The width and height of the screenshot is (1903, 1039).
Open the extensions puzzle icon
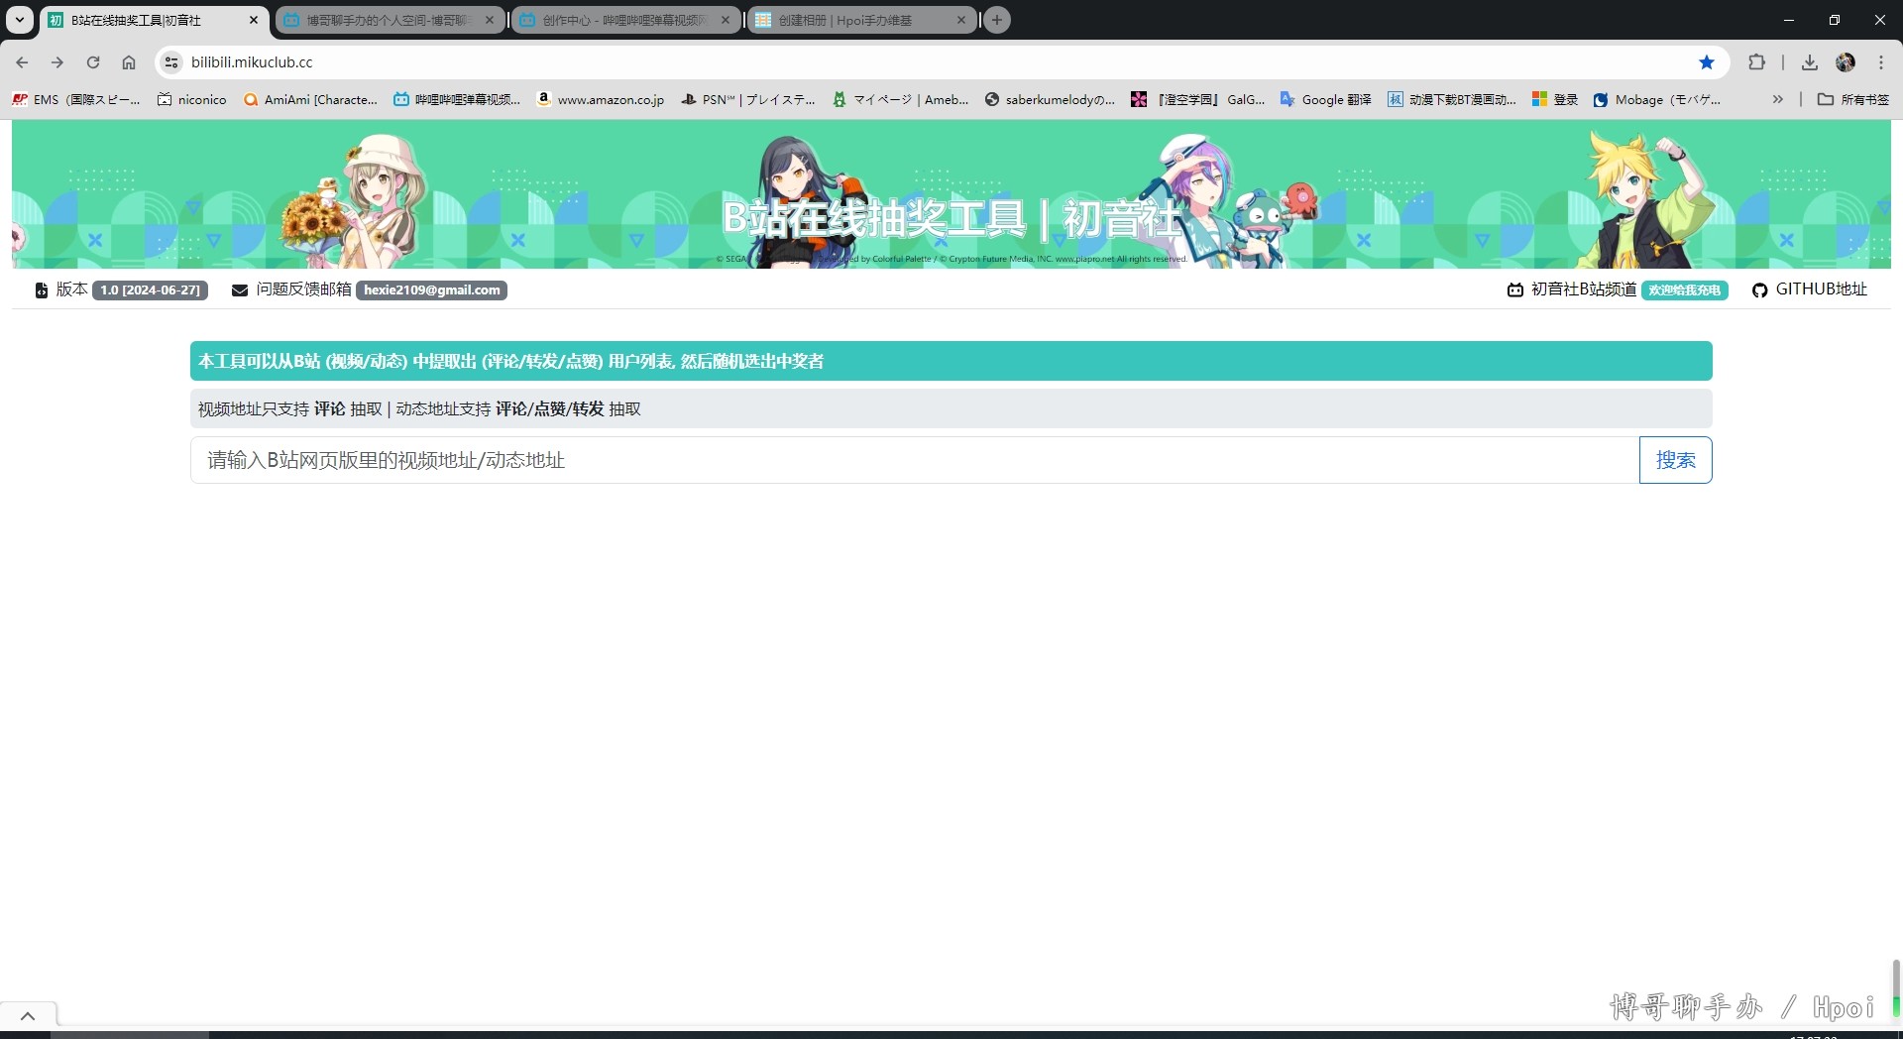(1756, 62)
